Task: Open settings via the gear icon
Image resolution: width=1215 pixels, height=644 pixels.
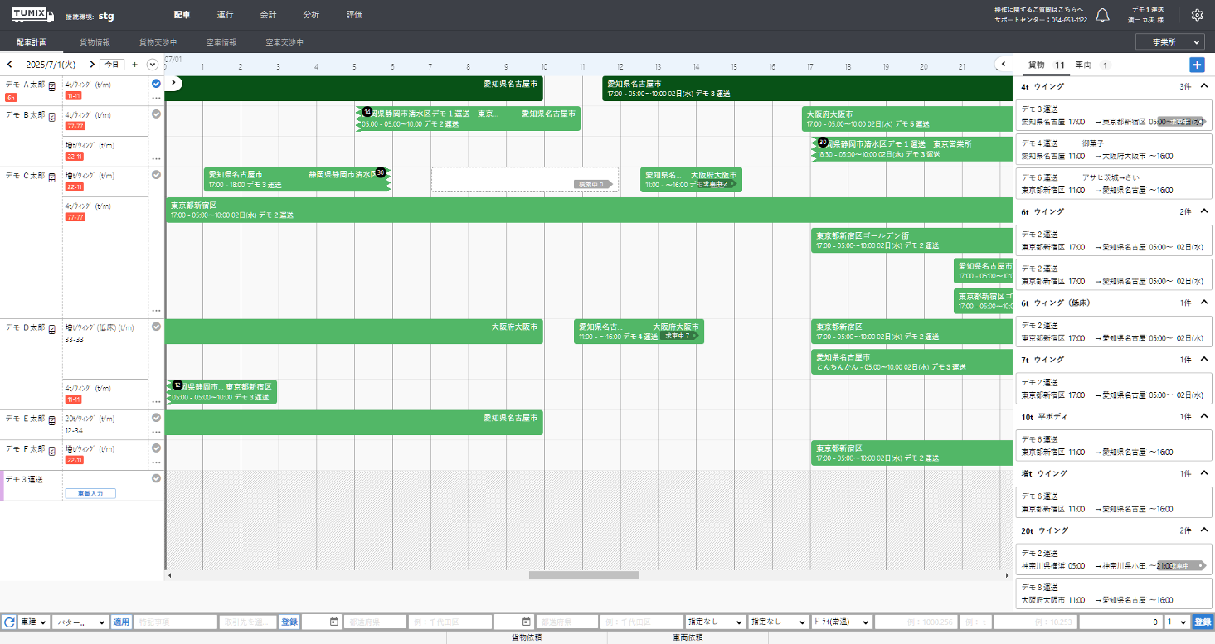Action: 1197,15
